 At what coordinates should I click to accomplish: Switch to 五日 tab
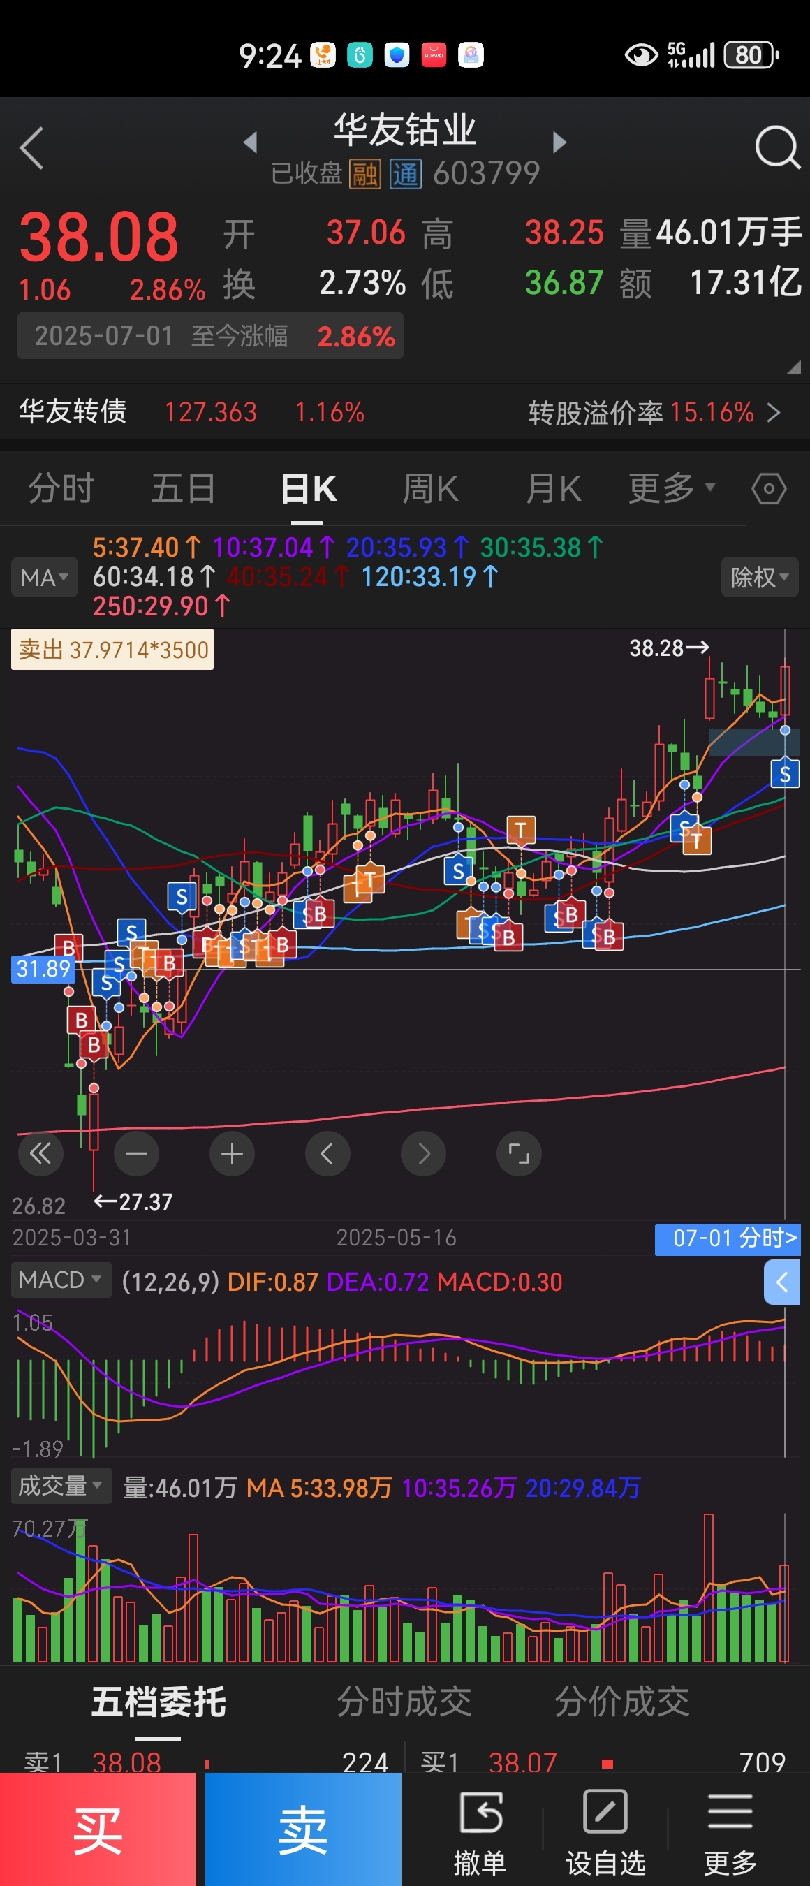[184, 488]
